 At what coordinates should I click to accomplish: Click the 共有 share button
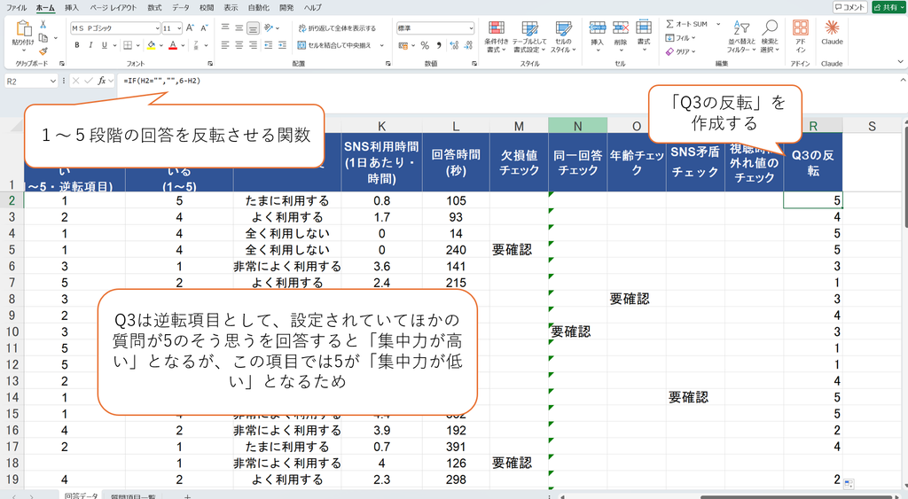point(888,7)
